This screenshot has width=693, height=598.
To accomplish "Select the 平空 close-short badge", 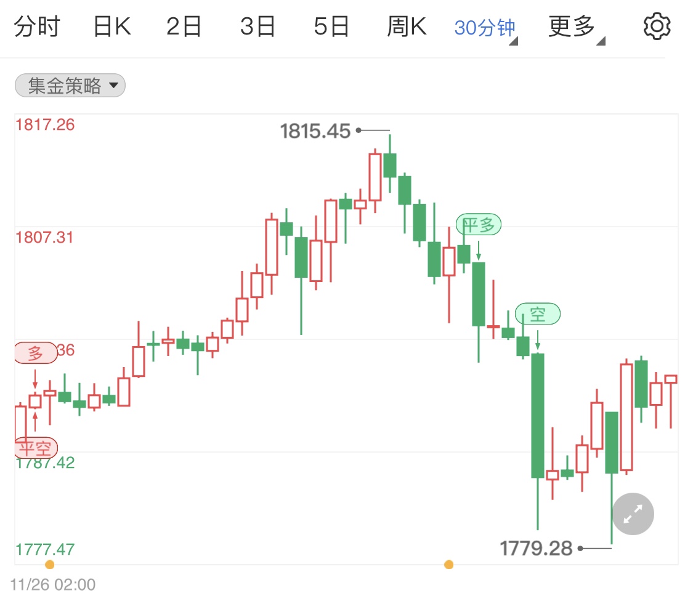I will tap(35, 448).
